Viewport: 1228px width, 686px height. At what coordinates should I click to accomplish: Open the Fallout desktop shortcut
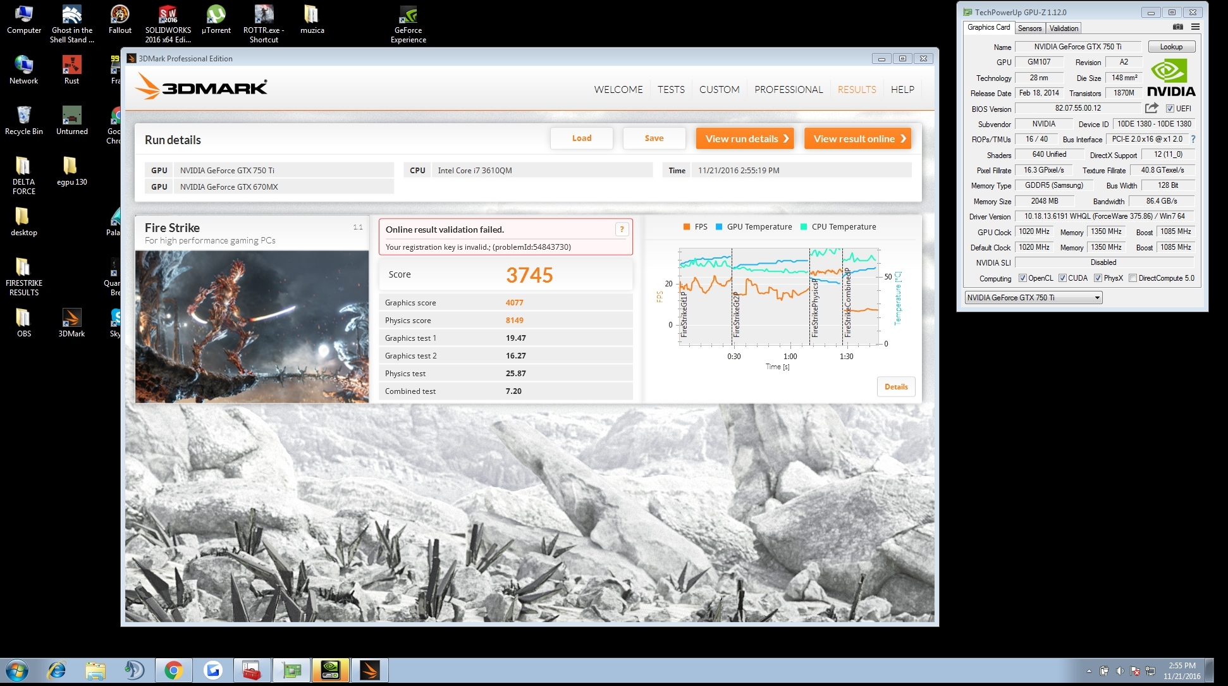click(x=120, y=20)
